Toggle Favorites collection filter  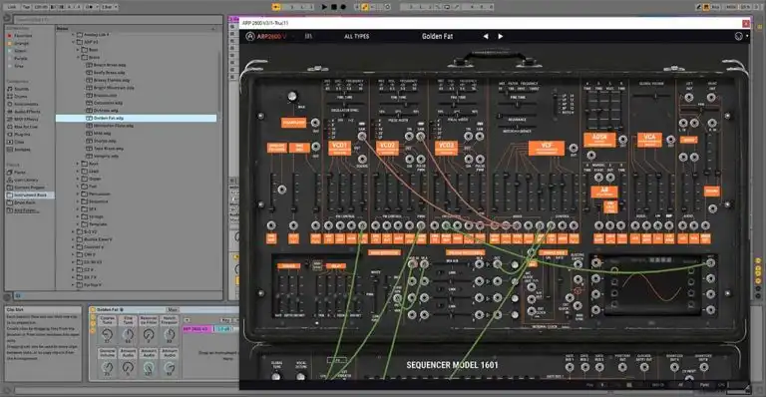(23, 36)
